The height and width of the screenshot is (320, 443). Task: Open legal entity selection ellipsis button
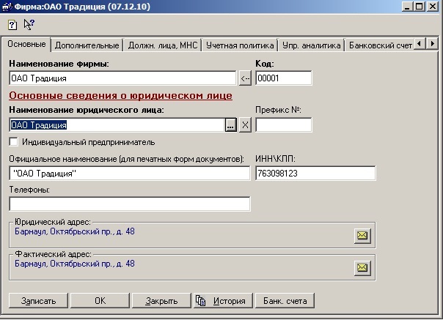(230, 125)
